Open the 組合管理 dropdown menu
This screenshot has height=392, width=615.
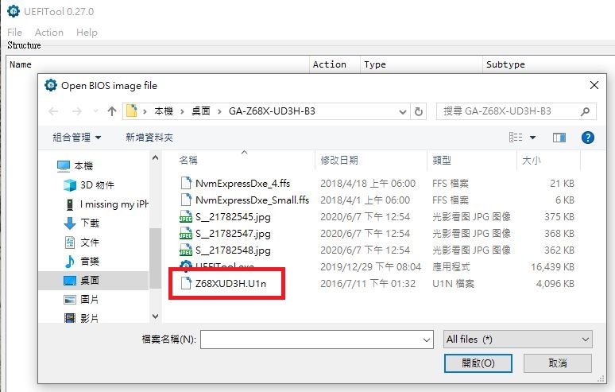click(x=77, y=138)
